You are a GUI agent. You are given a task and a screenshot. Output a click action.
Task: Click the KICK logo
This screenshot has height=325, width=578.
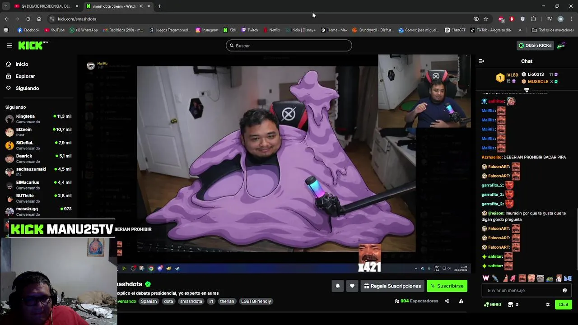pos(33,45)
